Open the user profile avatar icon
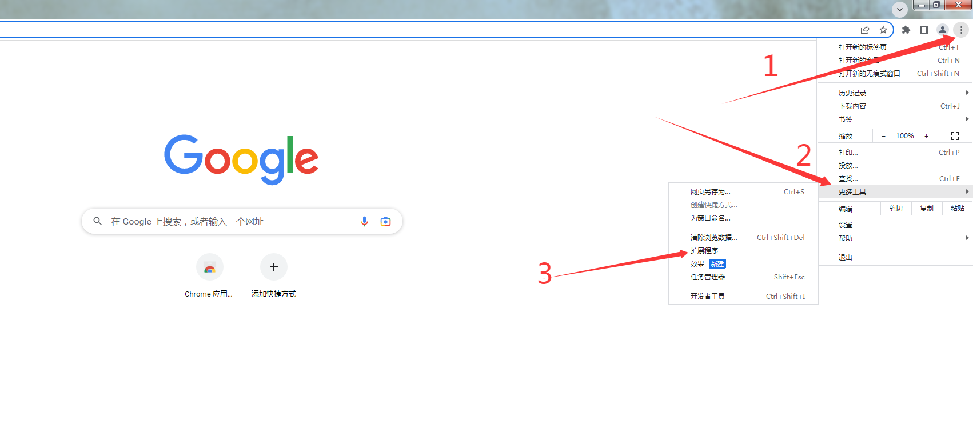This screenshot has height=432, width=973. (x=943, y=30)
